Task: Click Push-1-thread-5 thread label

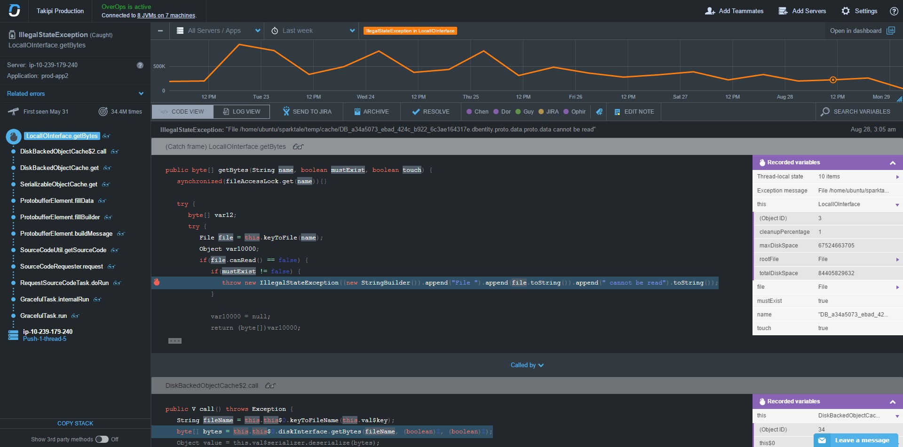Action: (45, 339)
